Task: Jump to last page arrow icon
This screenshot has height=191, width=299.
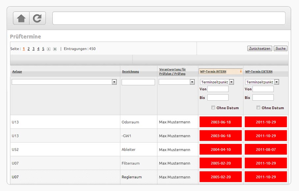Action: (x=55, y=49)
